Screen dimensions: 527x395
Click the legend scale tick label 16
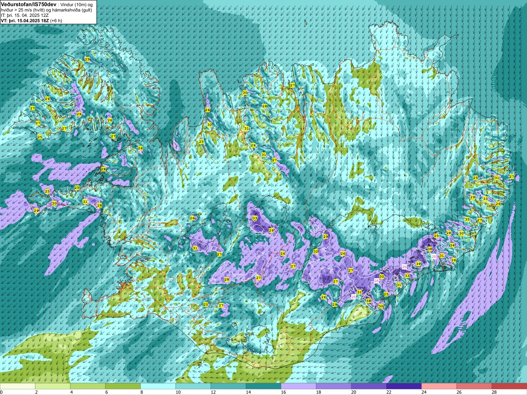tap(283, 392)
